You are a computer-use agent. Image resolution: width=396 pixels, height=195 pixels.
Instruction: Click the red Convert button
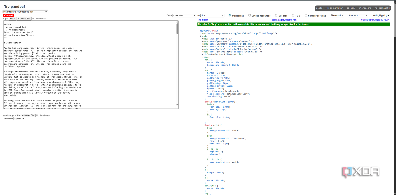[8, 16]
